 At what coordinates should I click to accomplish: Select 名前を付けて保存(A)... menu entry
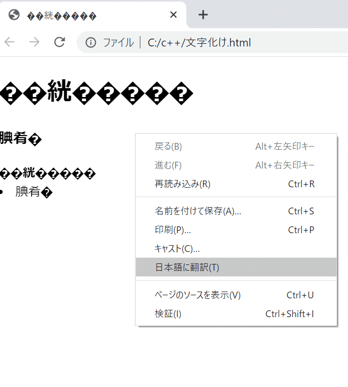point(236,211)
